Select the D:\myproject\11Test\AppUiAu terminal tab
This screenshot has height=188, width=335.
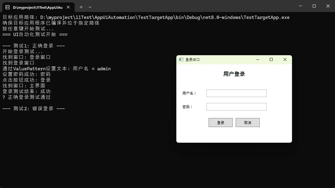click(x=38, y=7)
